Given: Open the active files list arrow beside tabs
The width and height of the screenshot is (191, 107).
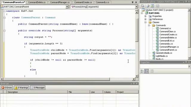Looking at the screenshot, I should click(x=133, y=2).
